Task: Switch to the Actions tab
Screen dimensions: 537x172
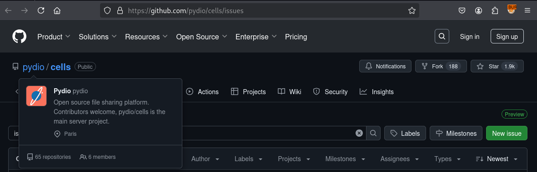Action: pos(202,91)
